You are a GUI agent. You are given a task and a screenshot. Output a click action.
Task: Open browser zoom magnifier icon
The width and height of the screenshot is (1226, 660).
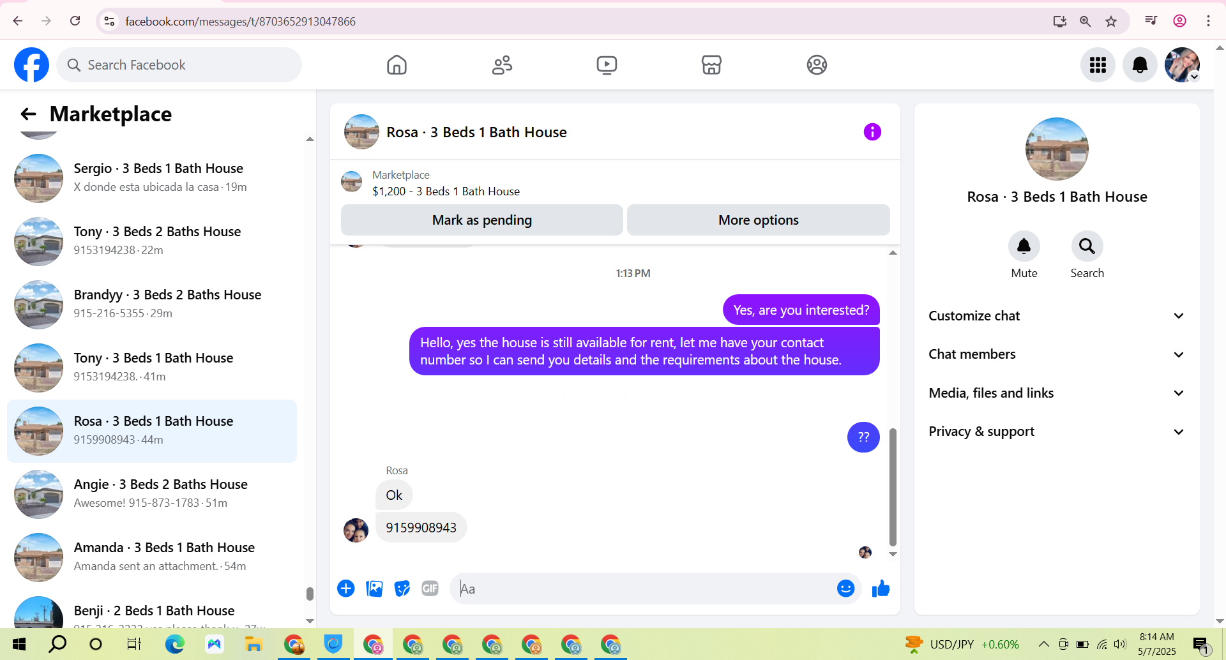tap(1085, 21)
